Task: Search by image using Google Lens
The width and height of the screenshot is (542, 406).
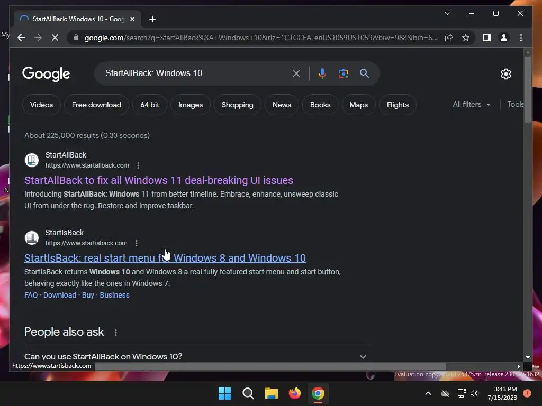Action: tap(343, 73)
